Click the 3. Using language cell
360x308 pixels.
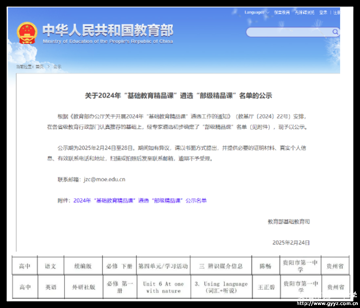coord(221,287)
